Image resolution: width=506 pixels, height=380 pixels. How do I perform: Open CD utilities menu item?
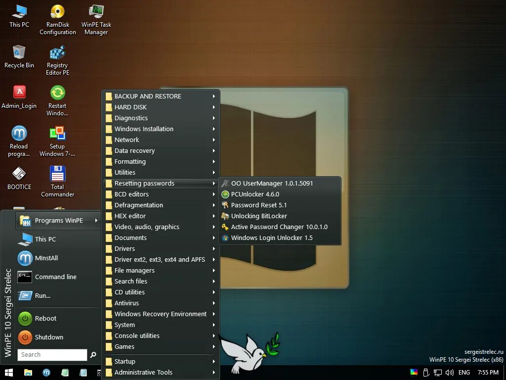point(161,292)
